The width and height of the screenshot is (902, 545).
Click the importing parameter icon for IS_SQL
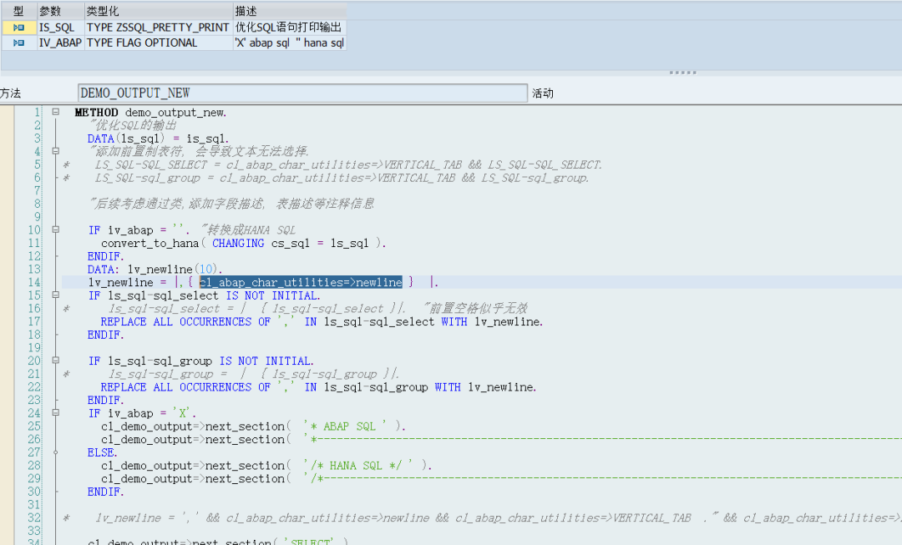coord(18,27)
